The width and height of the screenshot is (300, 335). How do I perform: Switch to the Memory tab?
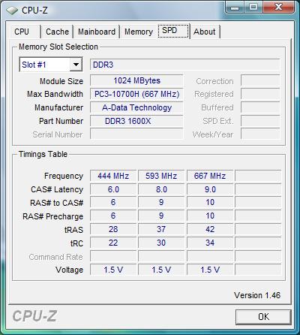tap(139, 32)
